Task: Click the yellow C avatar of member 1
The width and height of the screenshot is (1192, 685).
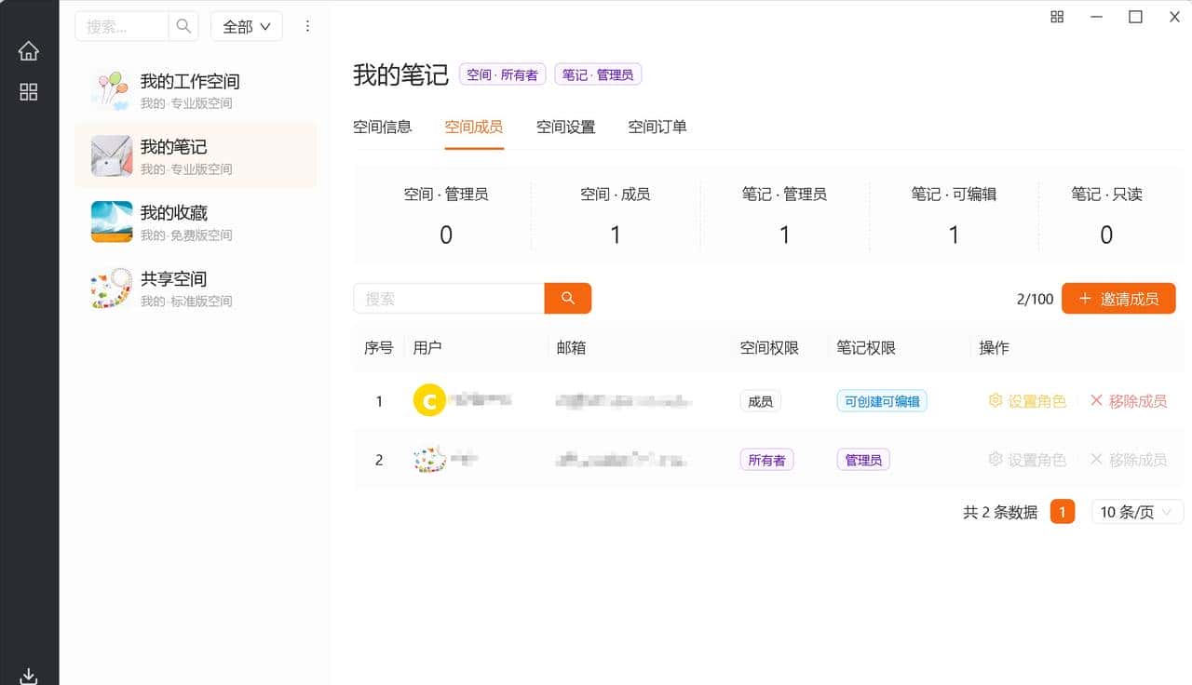Action: click(429, 400)
